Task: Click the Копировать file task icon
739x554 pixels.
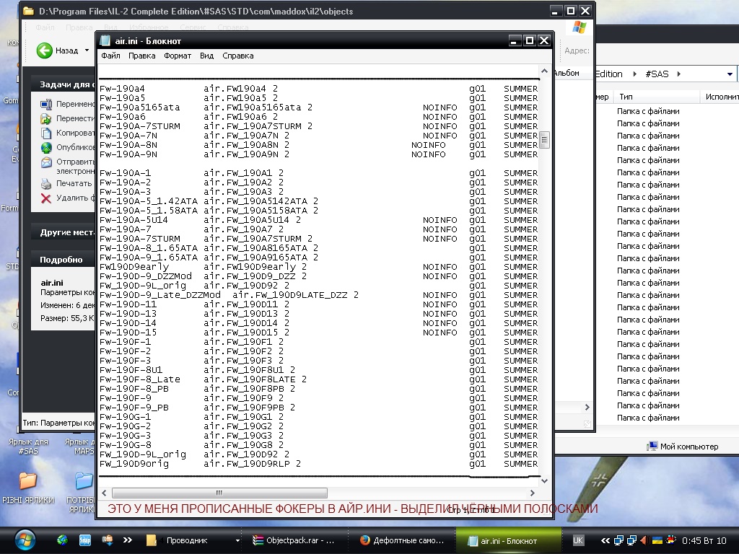Action: coord(46,133)
